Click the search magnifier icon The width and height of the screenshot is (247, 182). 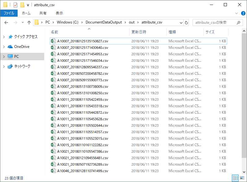point(238,23)
